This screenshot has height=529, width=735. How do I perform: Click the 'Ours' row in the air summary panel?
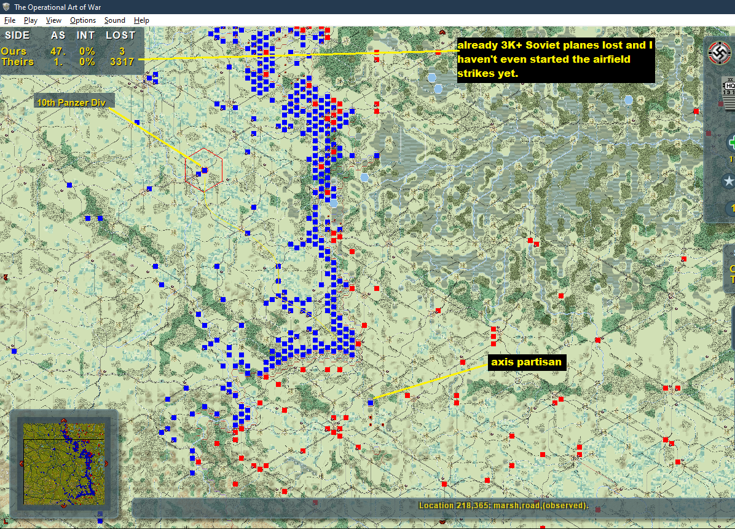(68, 51)
